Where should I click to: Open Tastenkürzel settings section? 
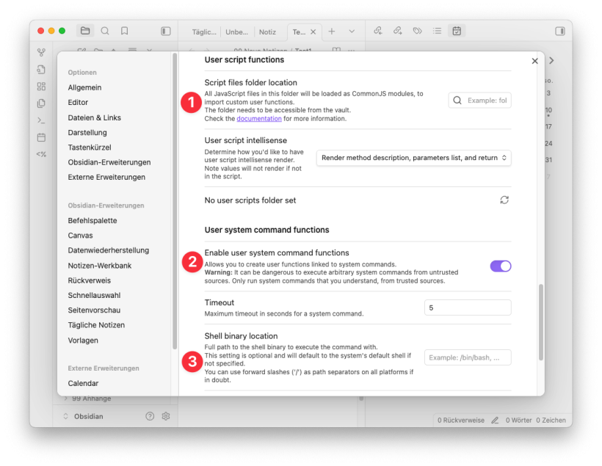90,148
